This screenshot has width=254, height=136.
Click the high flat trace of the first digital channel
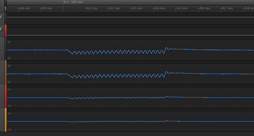[130, 17]
